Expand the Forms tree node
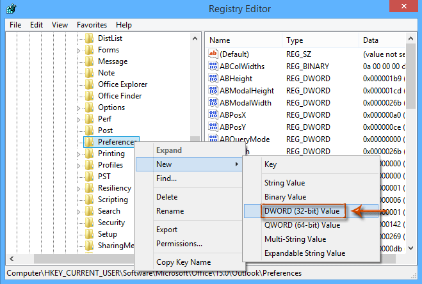The width and height of the screenshot is (422, 284). [79, 50]
